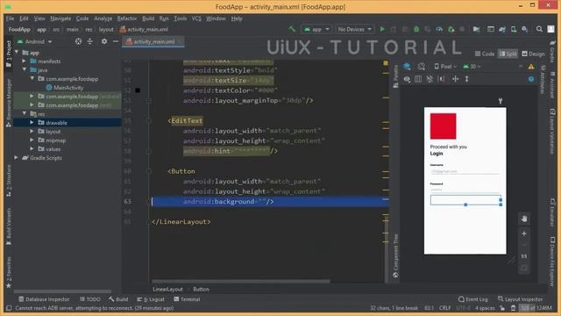Viewport: 561px width, 316px height.
Task: Click the selected button in layout preview
Action: point(465,200)
